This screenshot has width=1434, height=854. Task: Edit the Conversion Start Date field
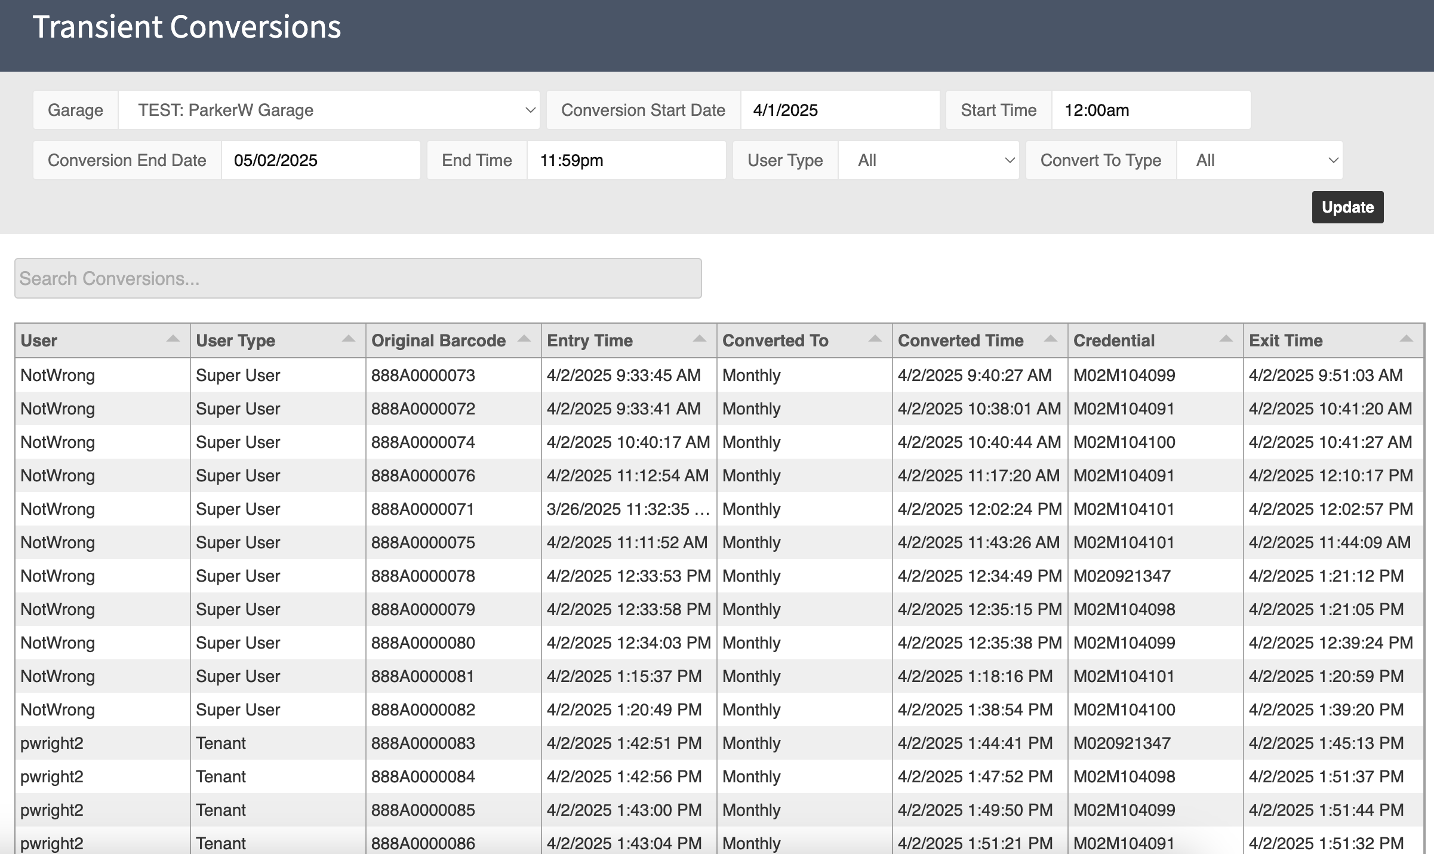pyautogui.click(x=839, y=110)
